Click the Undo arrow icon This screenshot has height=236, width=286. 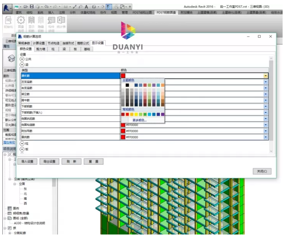coord(46,7)
